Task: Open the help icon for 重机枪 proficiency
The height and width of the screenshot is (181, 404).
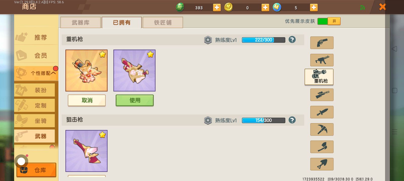Action: (x=292, y=39)
